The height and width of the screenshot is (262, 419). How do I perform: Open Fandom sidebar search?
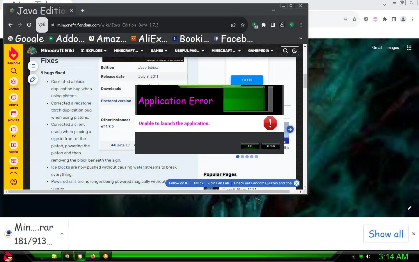click(x=14, y=71)
